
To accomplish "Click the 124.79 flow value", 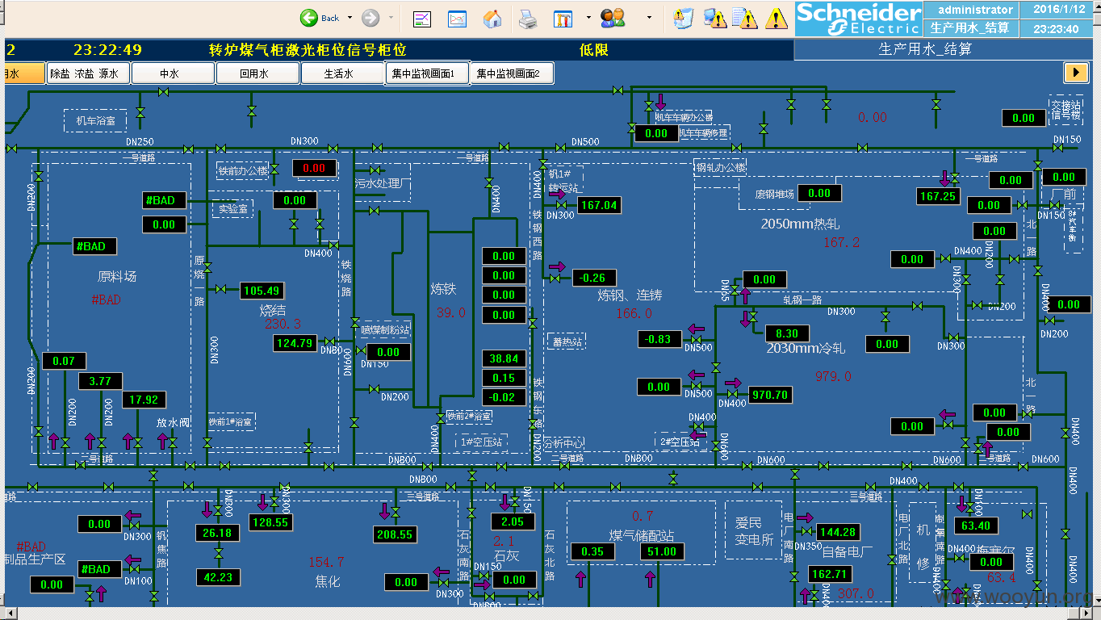I will 295,343.
